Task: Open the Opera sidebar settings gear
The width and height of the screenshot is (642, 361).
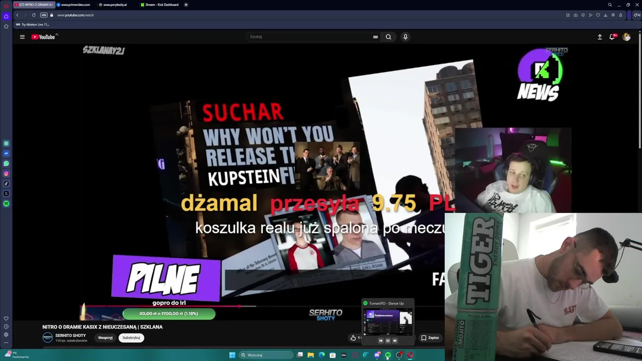Action: [x=6, y=334]
